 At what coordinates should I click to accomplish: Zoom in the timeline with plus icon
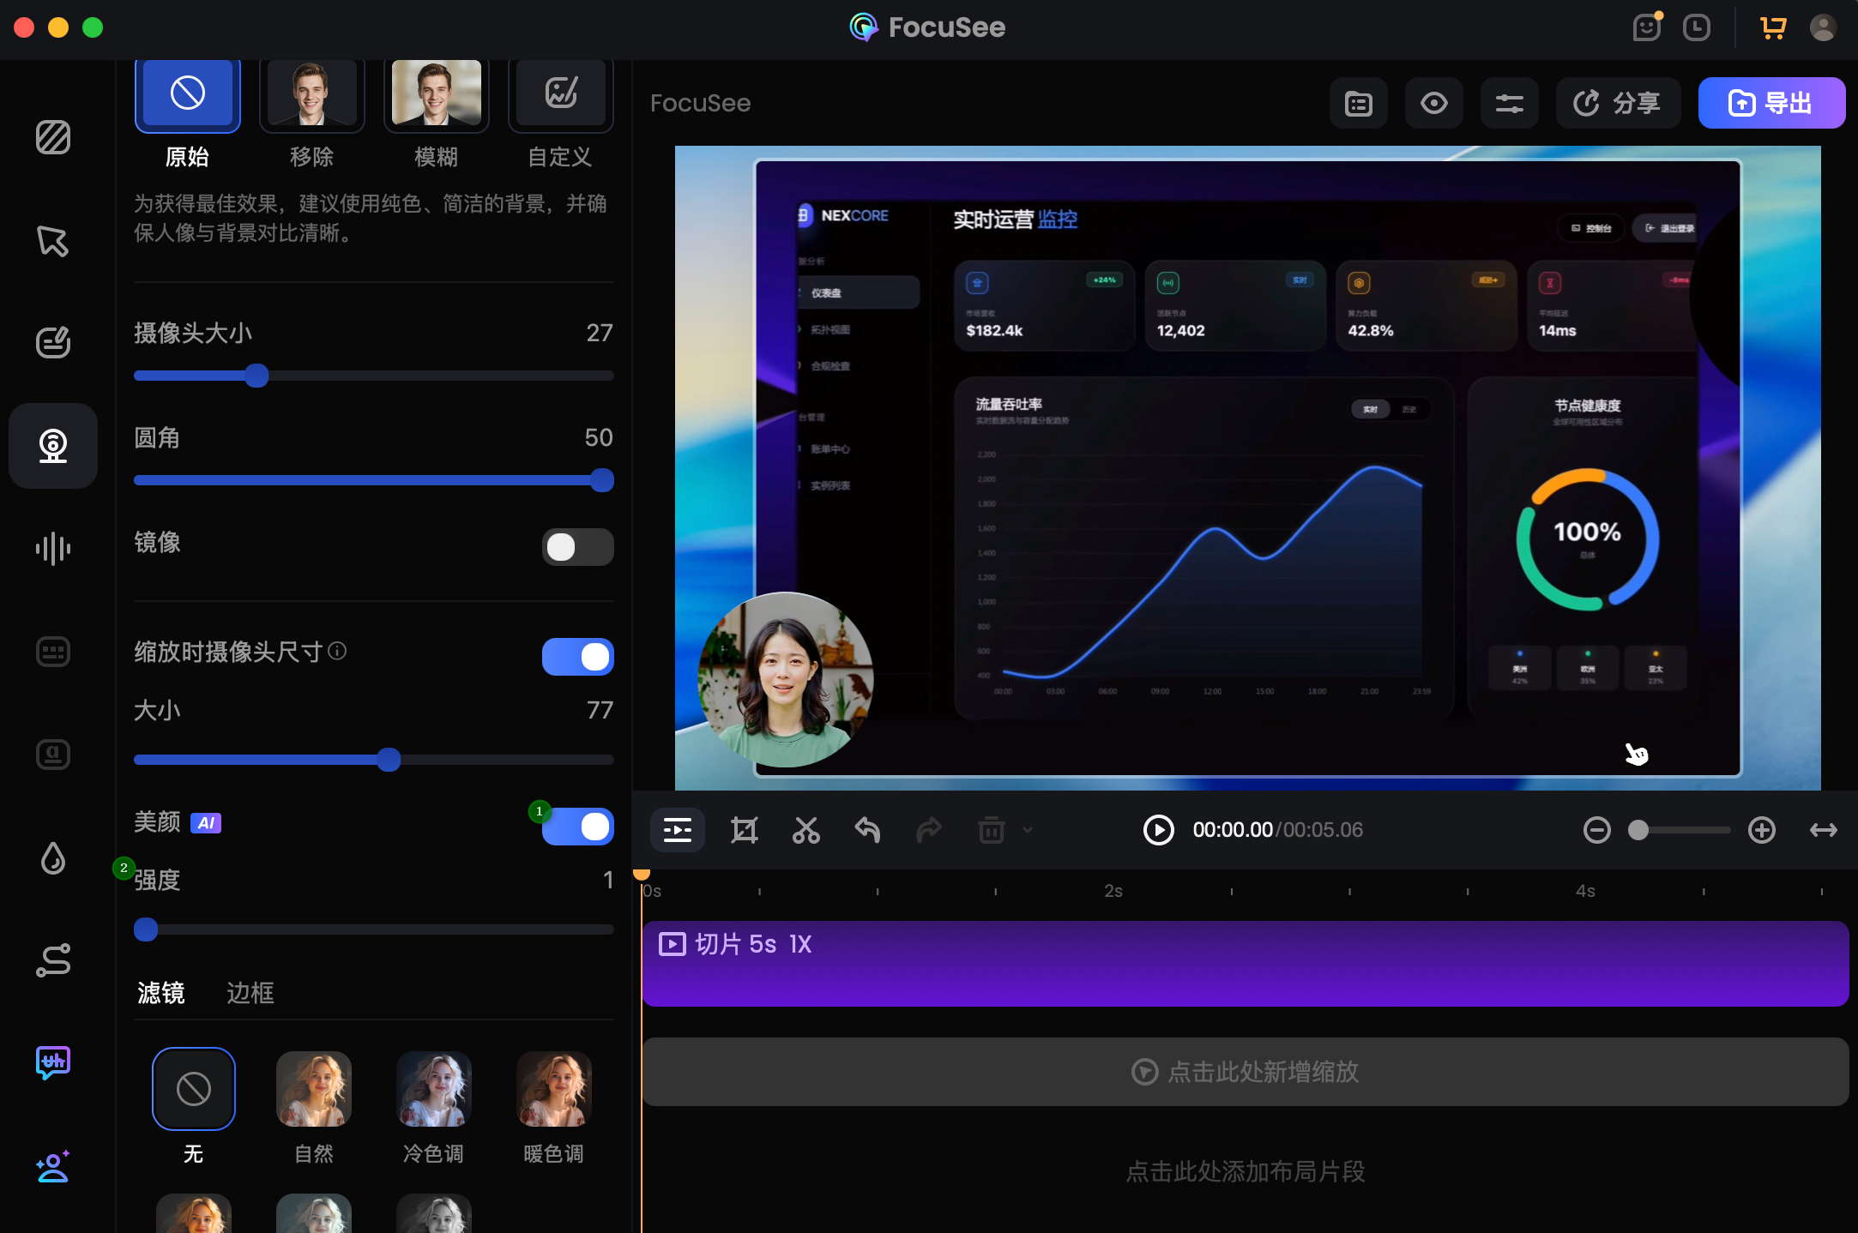point(1762,830)
